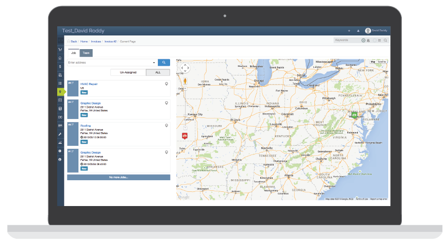Select the Job tab

(x=73, y=53)
